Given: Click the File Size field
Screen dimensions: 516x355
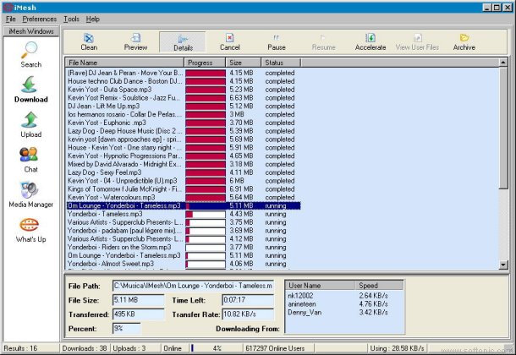Looking at the screenshot, I should click(x=138, y=300).
